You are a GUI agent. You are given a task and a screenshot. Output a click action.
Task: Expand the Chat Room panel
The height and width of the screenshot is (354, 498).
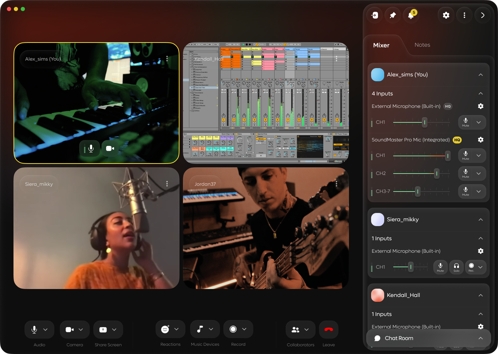tap(480, 338)
